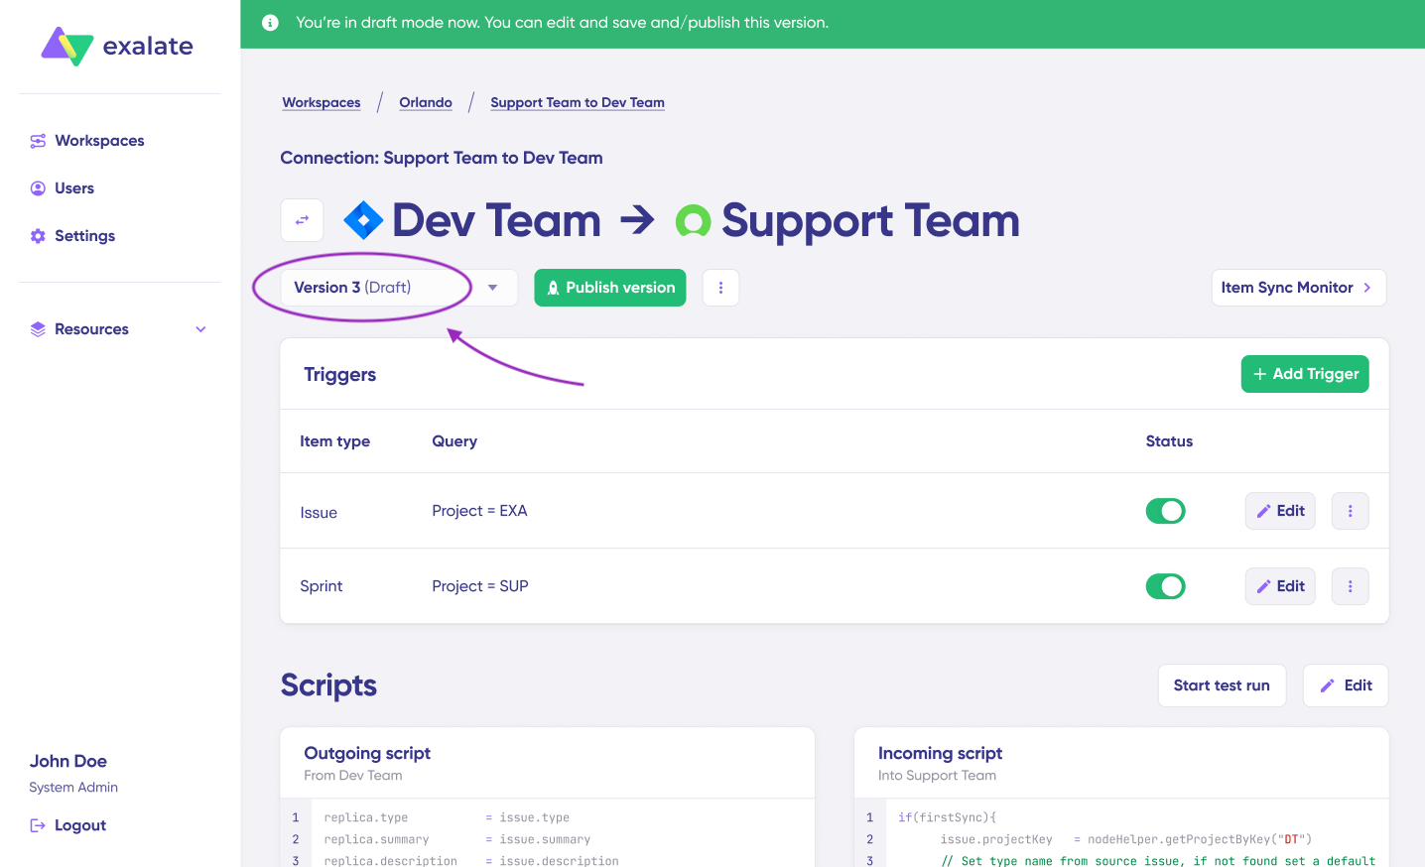This screenshot has height=867, width=1425.
Task: Click the Sprint item type cell
Action: click(x=322, y=586)
